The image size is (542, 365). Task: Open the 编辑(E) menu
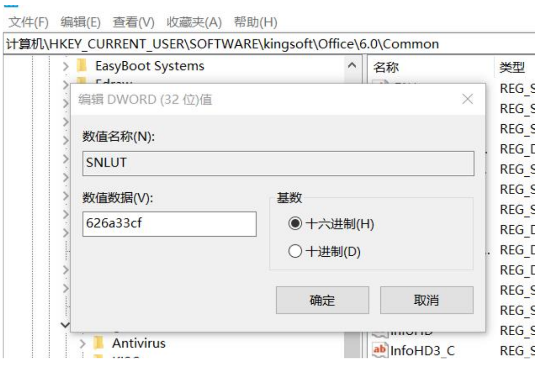[x=80, y=22]
